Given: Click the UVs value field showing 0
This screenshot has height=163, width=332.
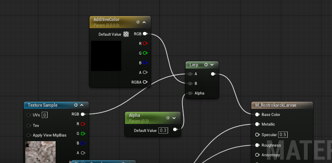Looking at the screenshot, I should click(45, 115).
